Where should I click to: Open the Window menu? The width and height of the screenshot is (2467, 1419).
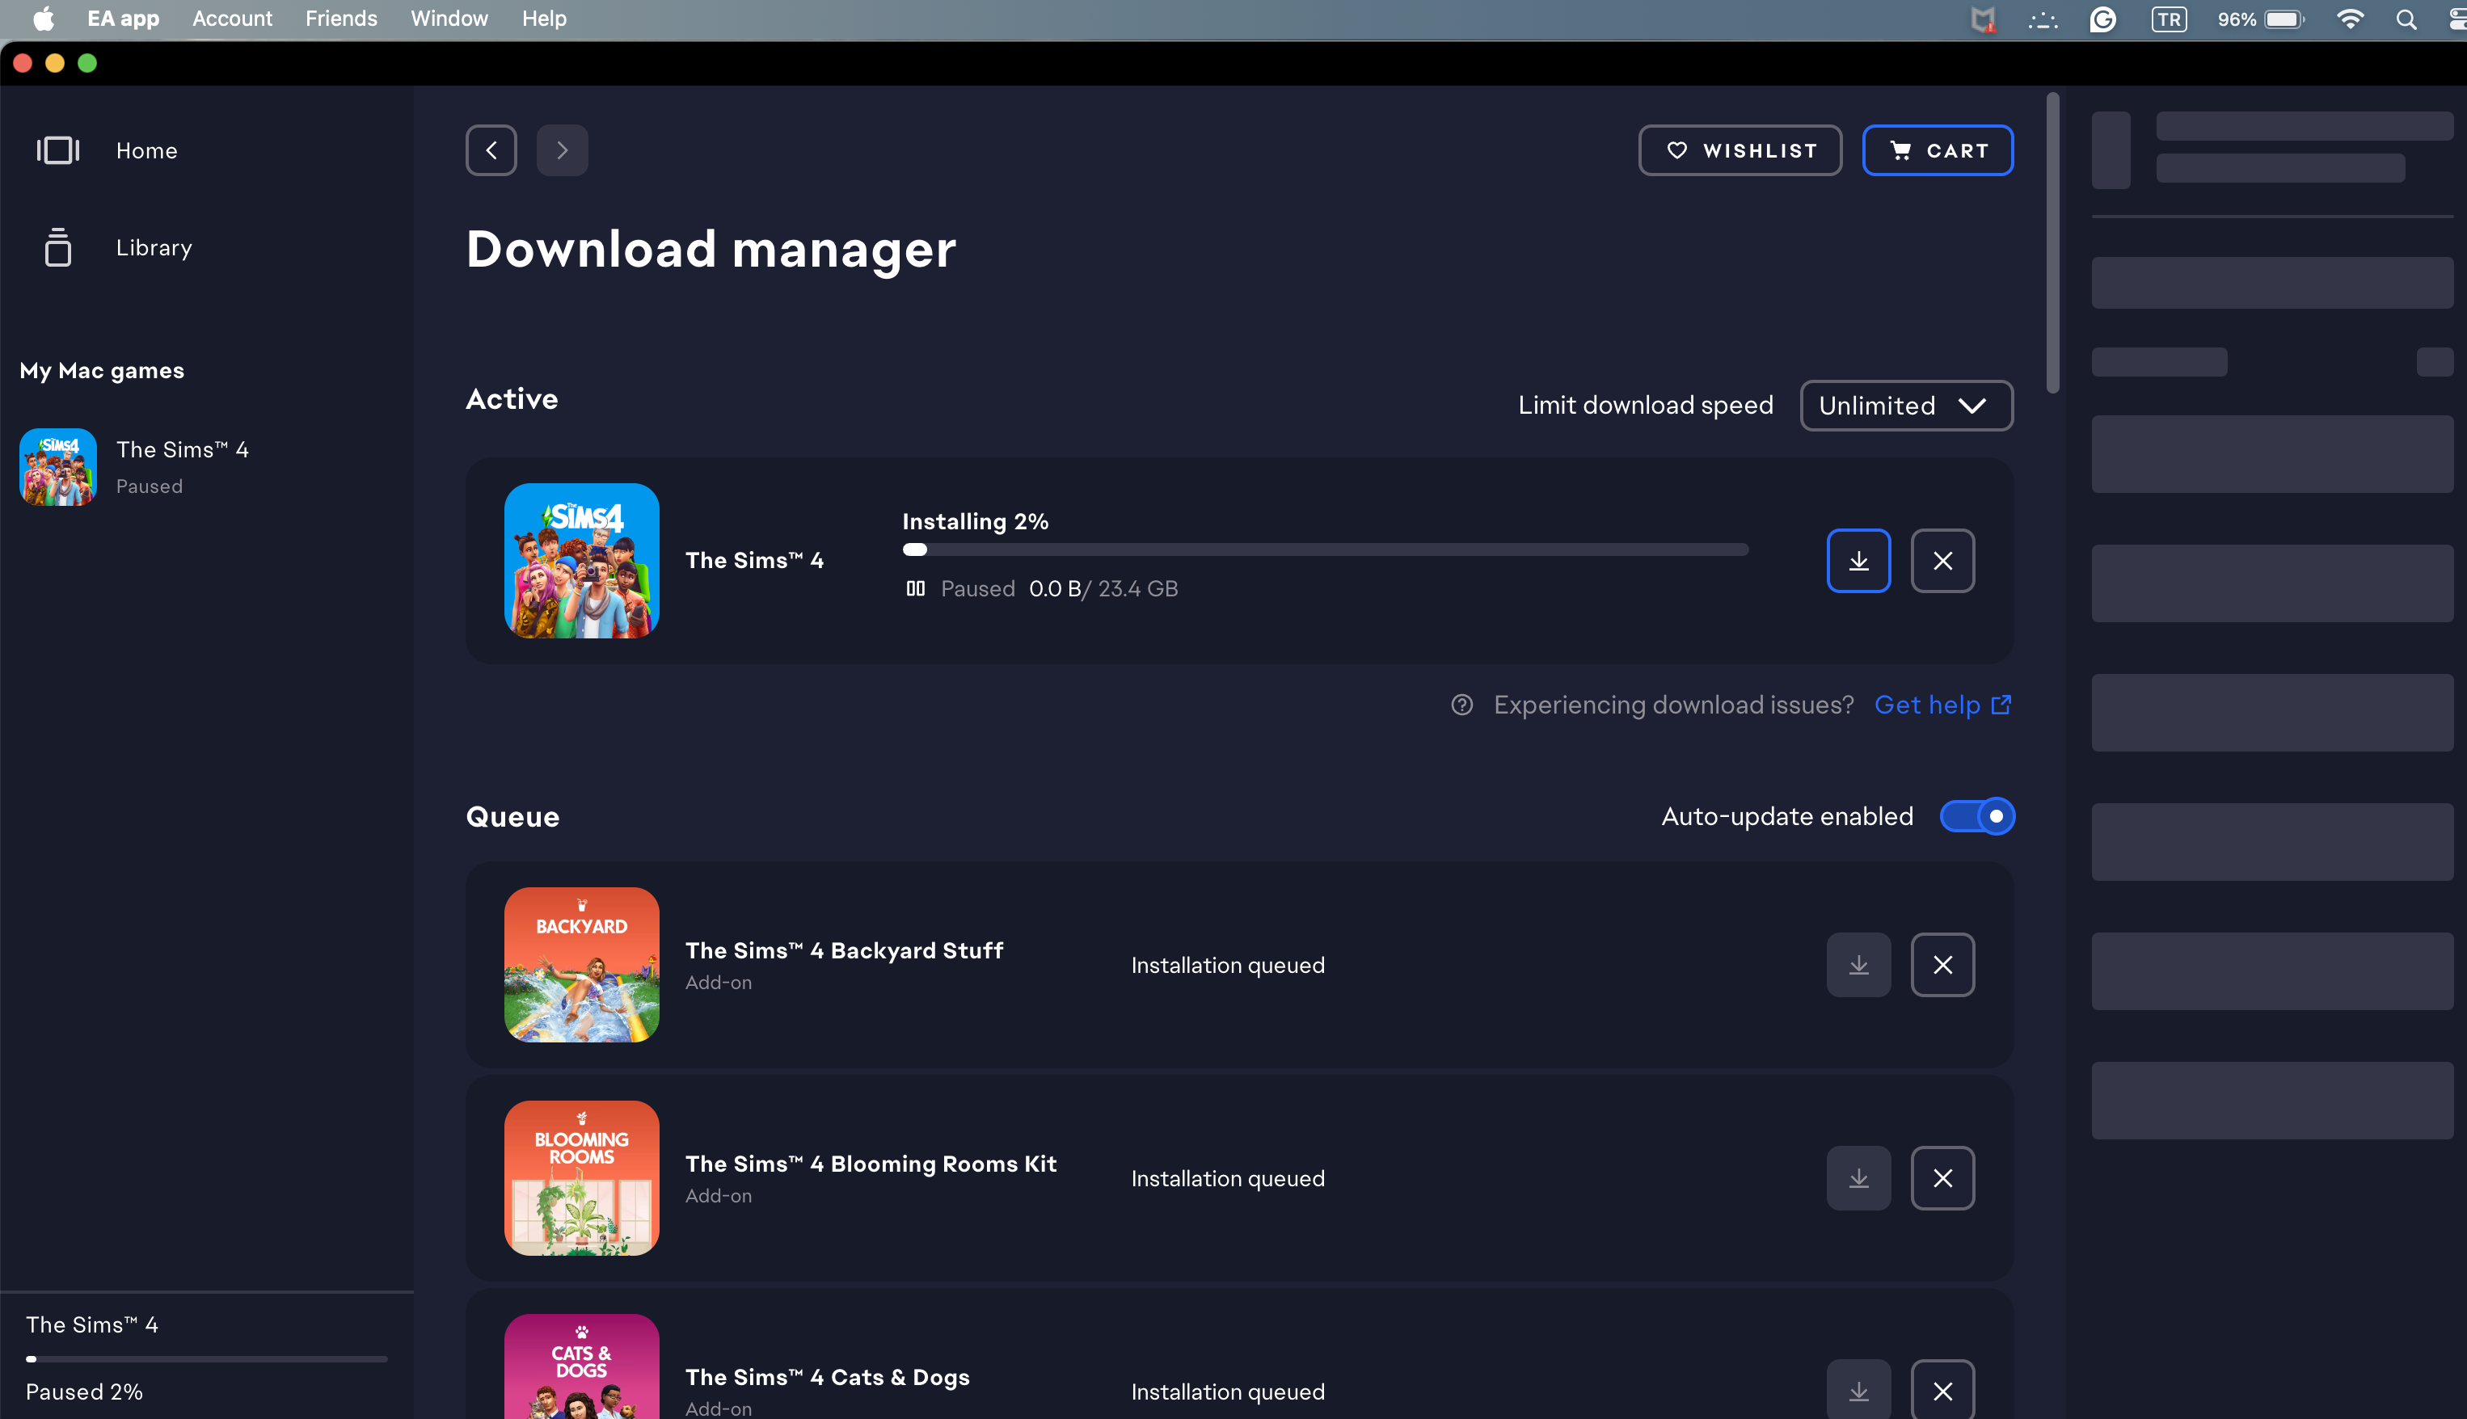[x=449, y=19]
